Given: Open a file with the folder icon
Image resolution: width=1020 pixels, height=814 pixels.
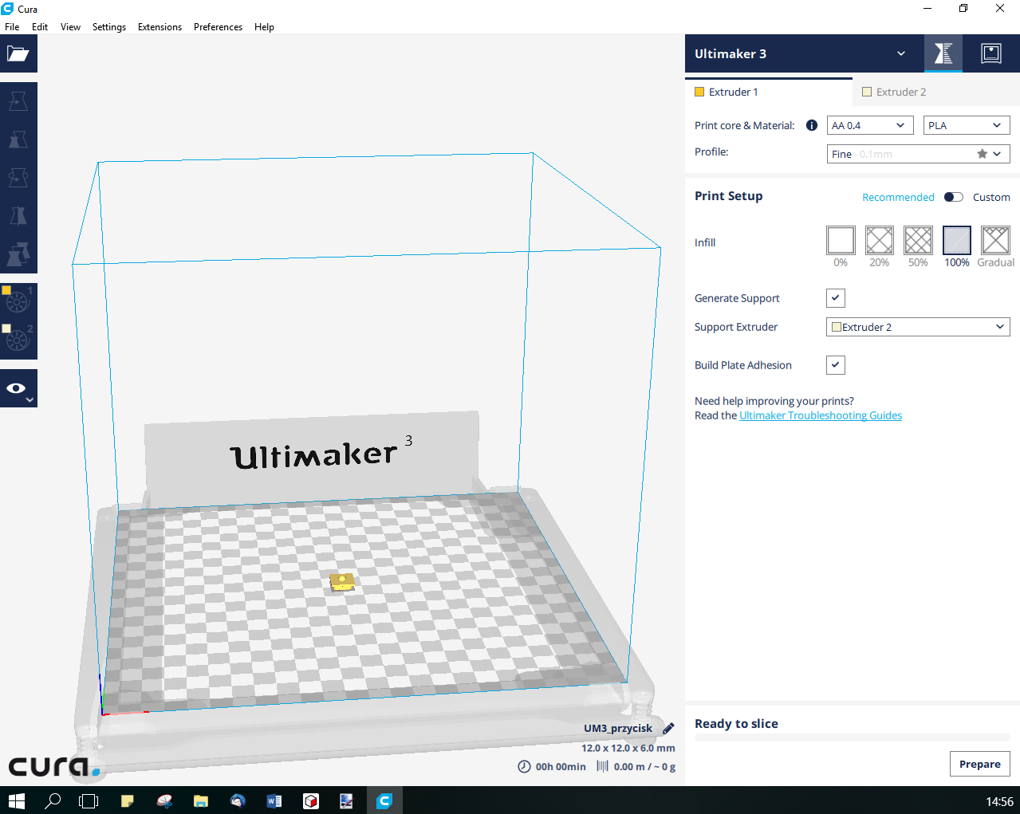Looking at the screenshot, I should 18,53.
